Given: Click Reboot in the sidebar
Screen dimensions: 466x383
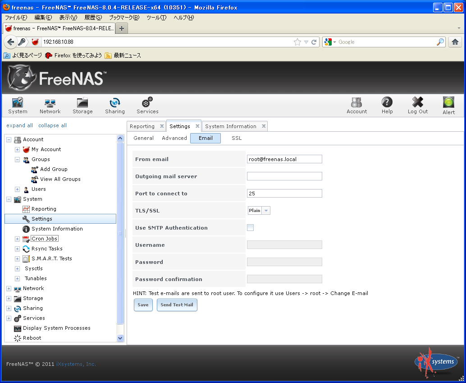Looking at the screenshot, I should click(x=32, y=338).
